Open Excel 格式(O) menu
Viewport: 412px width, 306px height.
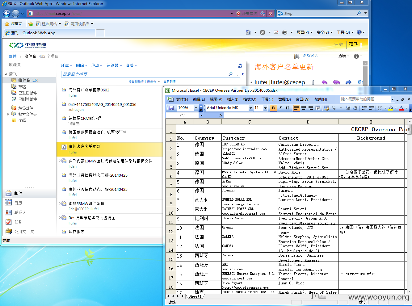pos(250,99)
